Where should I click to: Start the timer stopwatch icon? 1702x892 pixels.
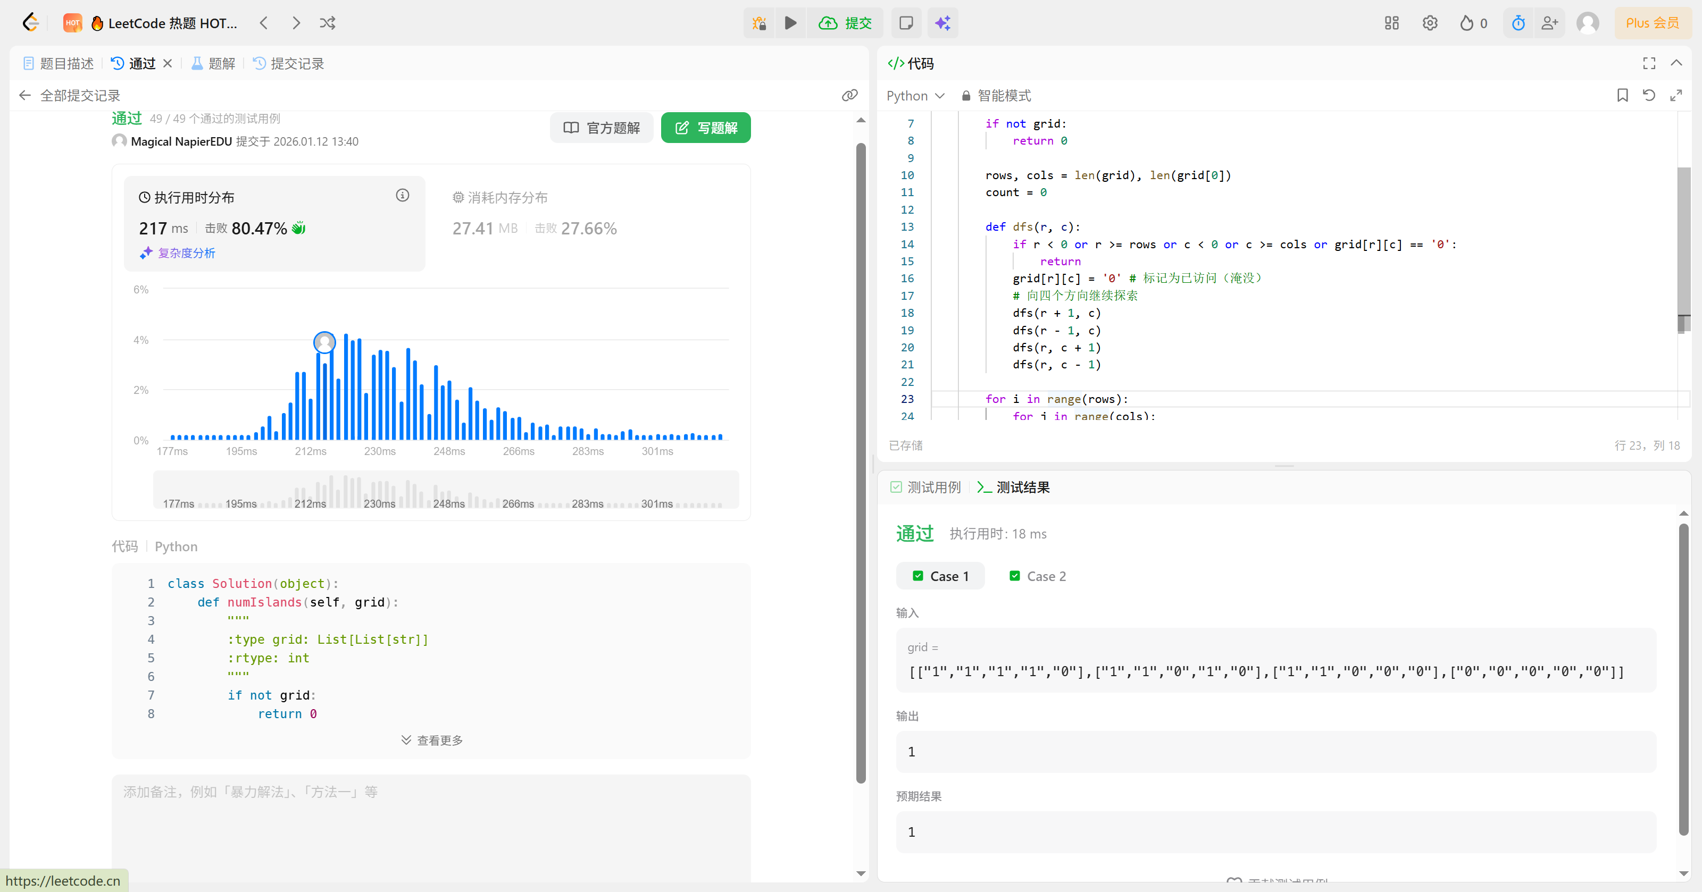click(x=1519, y=23)
